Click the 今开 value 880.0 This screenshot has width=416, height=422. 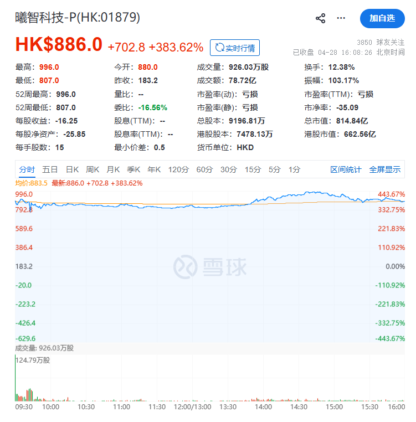[148, 67]
